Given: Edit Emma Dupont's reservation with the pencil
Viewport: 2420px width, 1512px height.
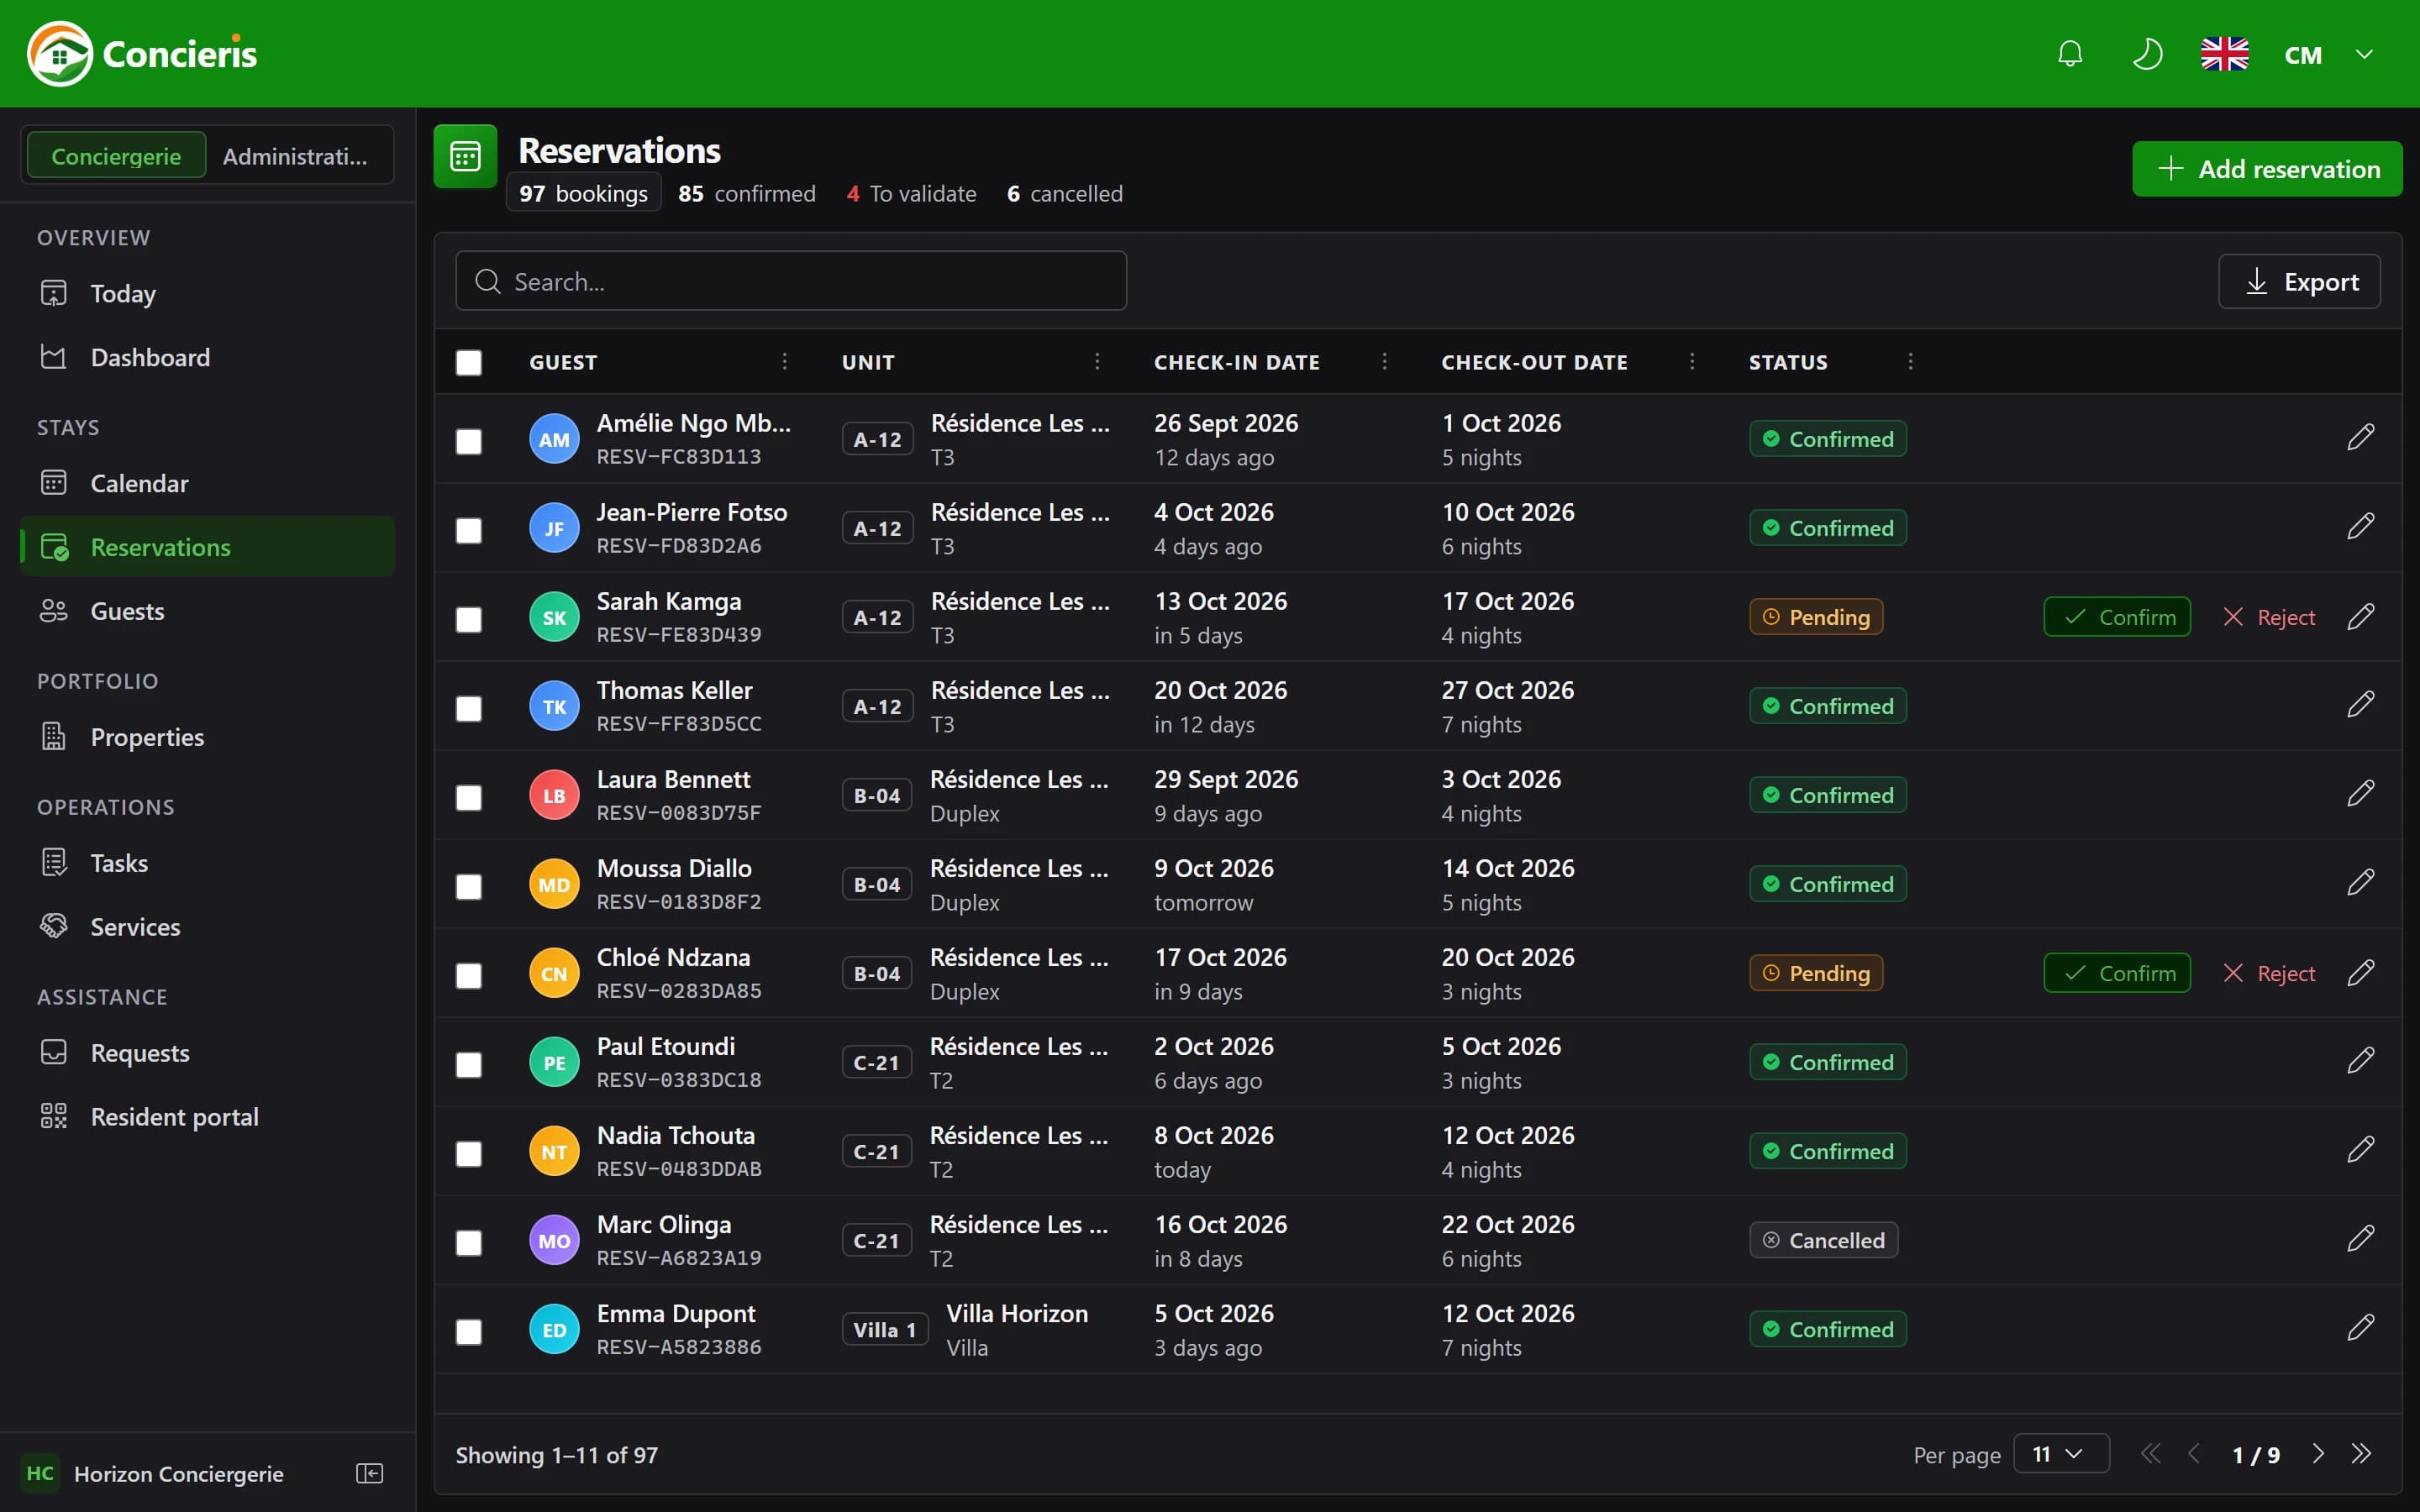Looking at the screenshot, I should [2360, 1328].
